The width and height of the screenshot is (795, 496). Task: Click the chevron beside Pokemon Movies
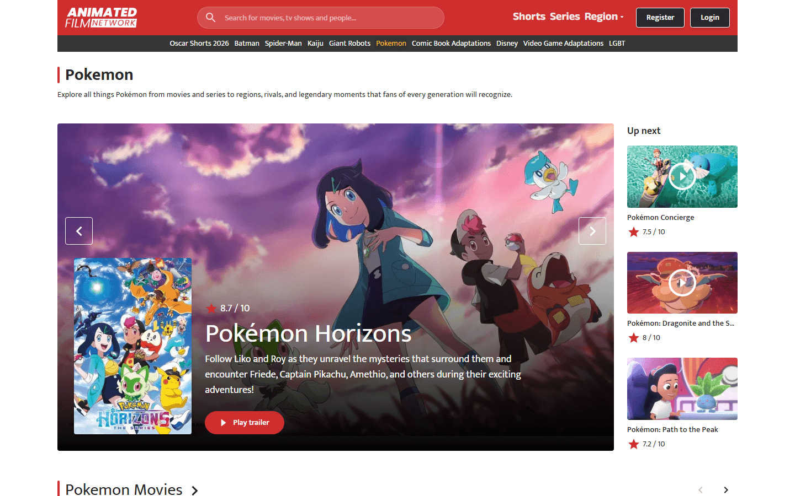click(194, 490)
